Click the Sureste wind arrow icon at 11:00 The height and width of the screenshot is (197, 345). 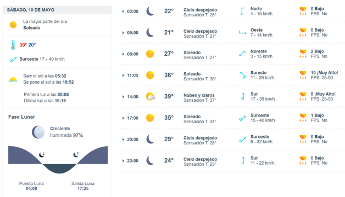[x=243, y=75]
